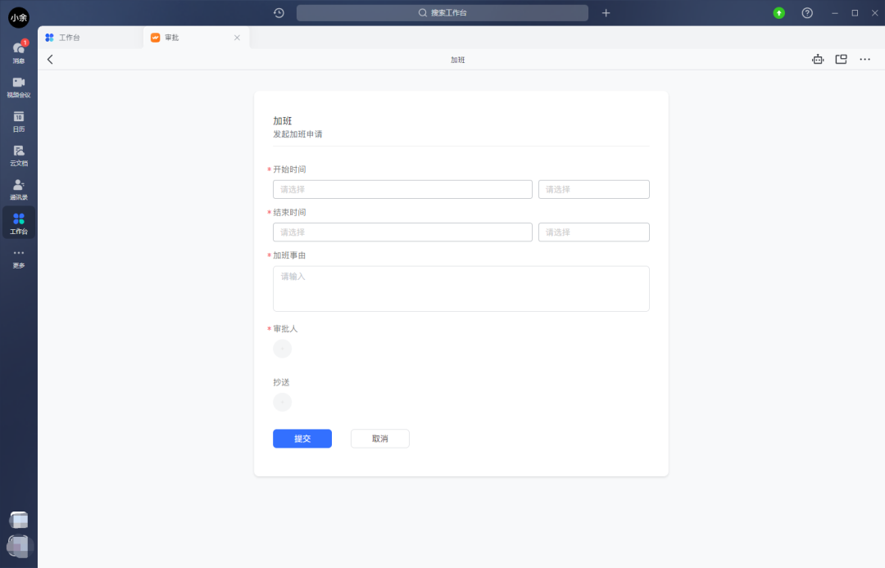Image resolution: width=885 pixels, height=568 pixels.
Task: Open Video Meeting from the sidebar
Action: (x=18, y=86)
